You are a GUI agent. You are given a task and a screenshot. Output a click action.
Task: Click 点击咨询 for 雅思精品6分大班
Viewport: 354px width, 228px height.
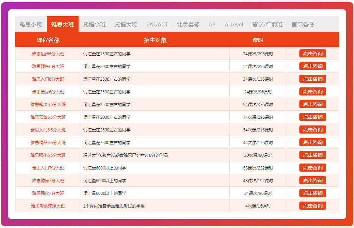[x=312, y=92]
